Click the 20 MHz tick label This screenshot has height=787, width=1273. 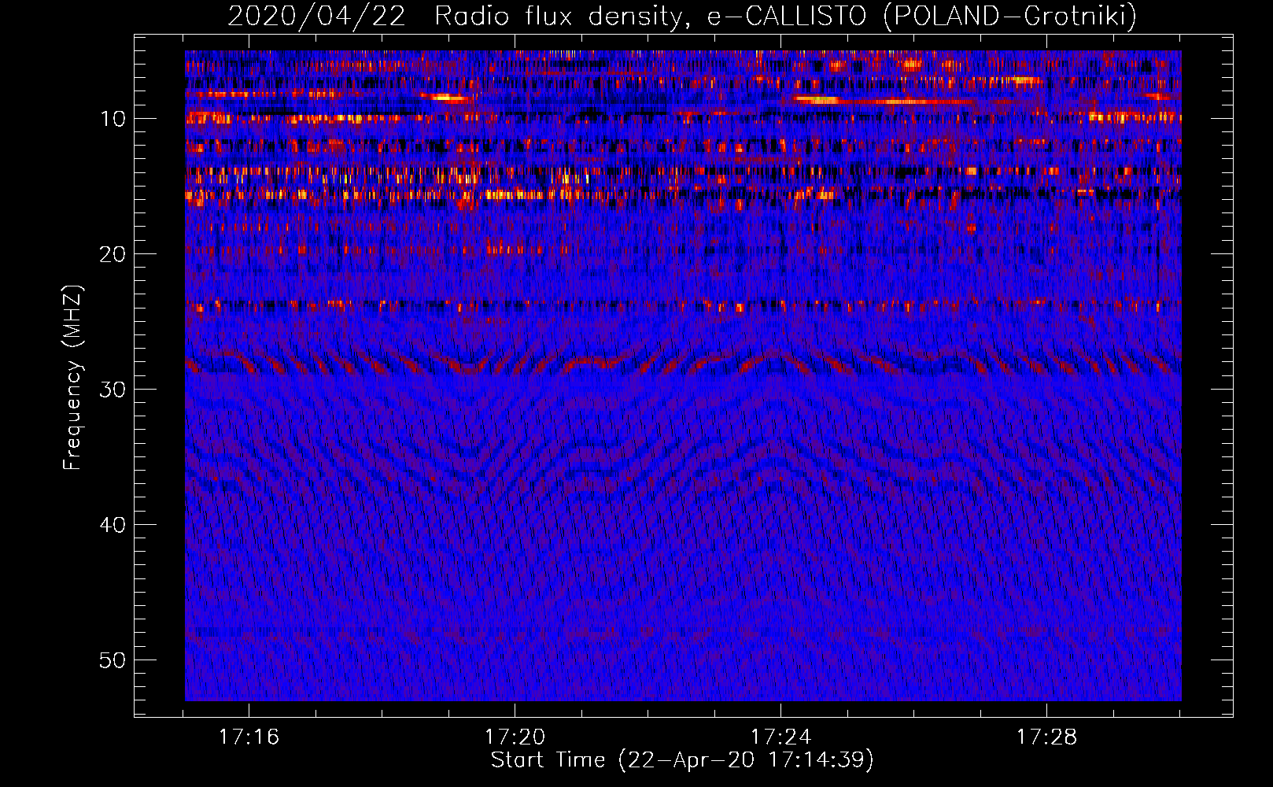click(113, 254)
